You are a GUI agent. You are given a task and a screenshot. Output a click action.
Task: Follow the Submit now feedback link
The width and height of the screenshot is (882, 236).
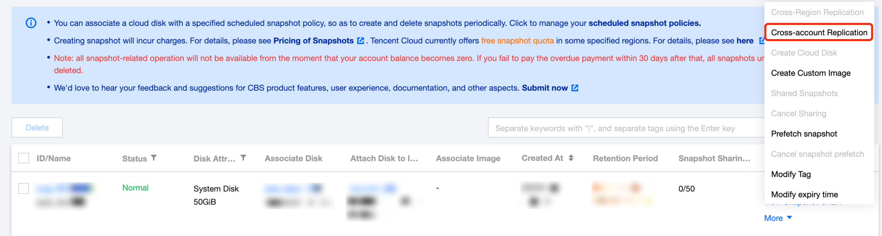pyautogui.click(x=544, y=88)
